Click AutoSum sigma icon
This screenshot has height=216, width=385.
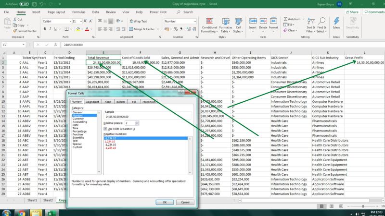click(x=285, y=19)
